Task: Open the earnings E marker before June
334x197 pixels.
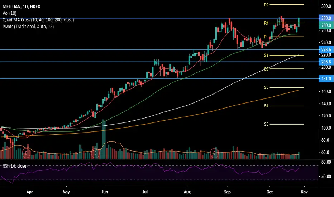Action: (x=95, y=153)
